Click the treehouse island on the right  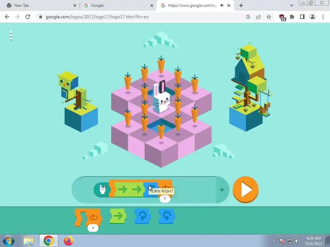tap(249, 87)
